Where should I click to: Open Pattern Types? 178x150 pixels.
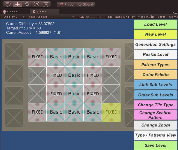pyautogui.click(x=156, y=65)
